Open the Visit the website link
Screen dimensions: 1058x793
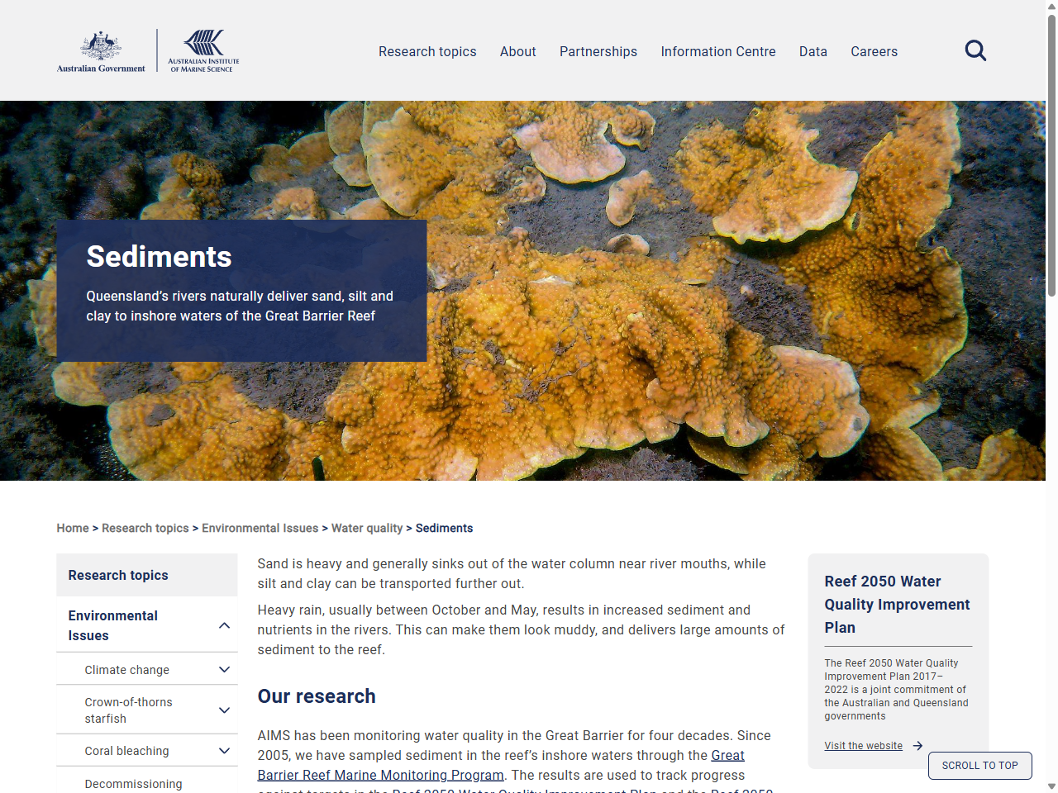(x=863, y=745)
